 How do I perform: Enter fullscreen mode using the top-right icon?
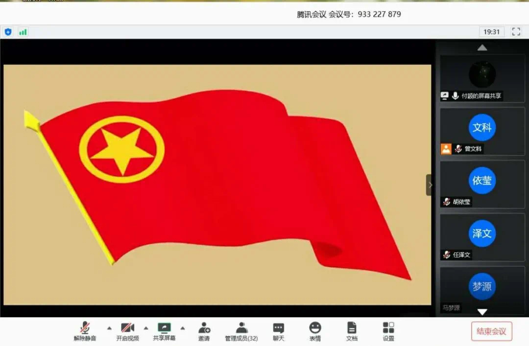[x=516, y=32]
